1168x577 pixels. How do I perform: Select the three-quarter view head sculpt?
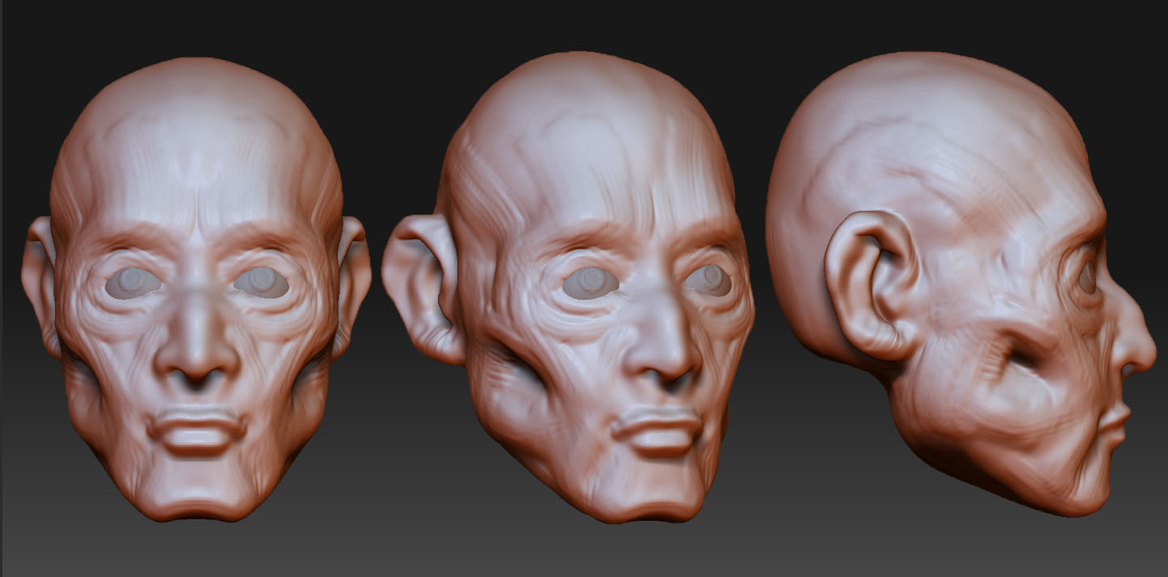click(x=569, y=287)
